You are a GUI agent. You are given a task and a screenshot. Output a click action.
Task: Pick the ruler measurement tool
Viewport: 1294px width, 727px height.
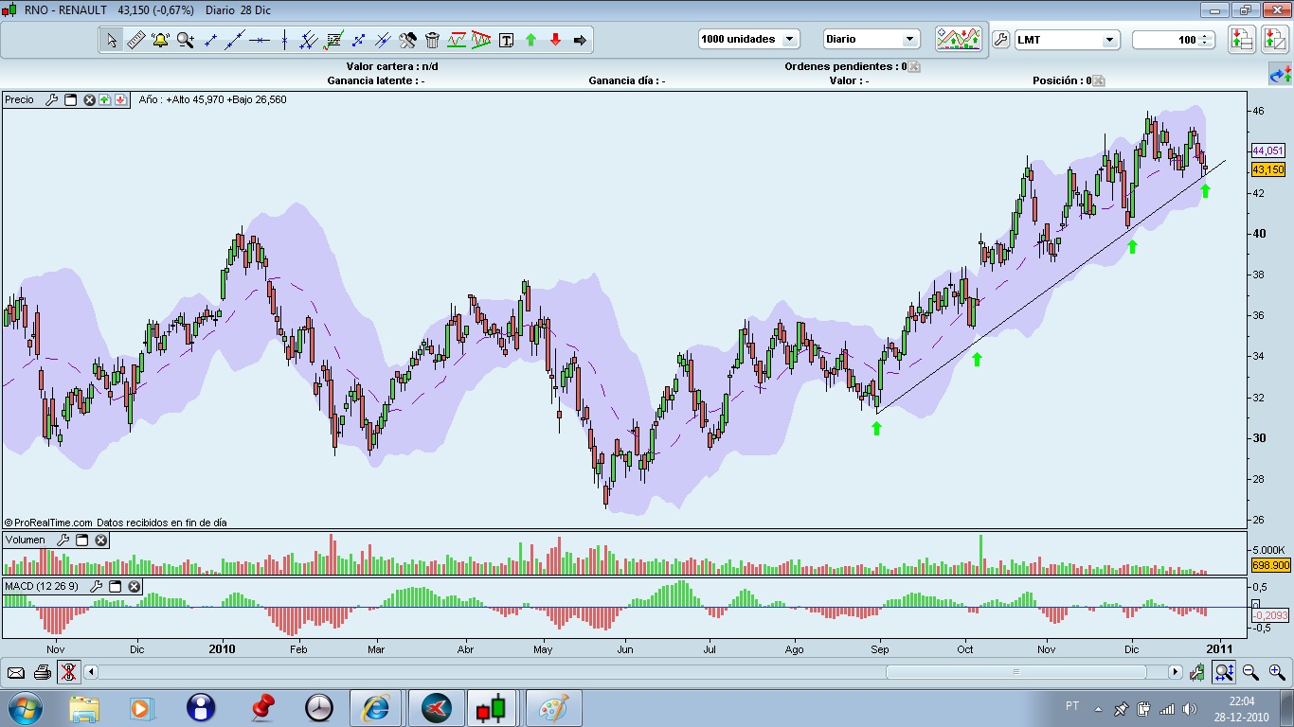135,40
